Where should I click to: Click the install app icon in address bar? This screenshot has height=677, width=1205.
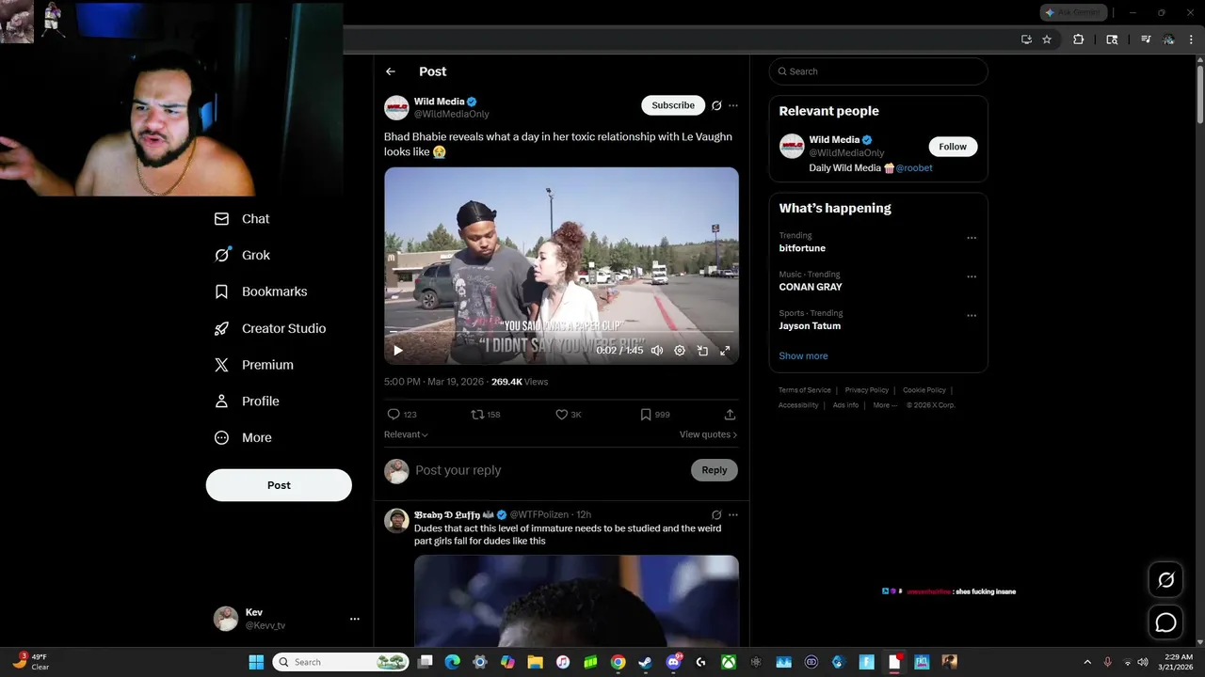click(1026, 39)
